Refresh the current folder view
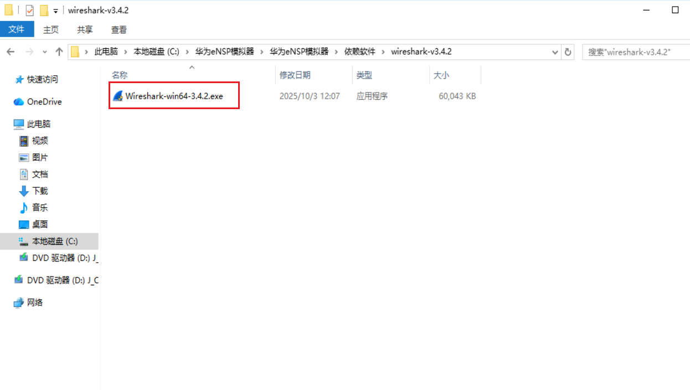Viewport: 690px width, 390px height. (x=568, y=52)
